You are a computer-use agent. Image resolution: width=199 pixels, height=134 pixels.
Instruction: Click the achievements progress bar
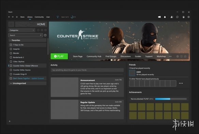(171, 99)
